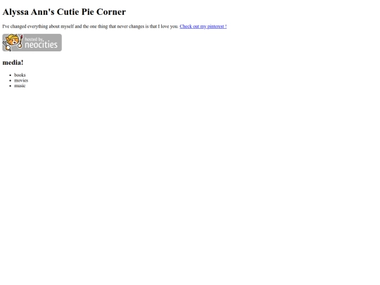Select the movies list item
Image resolution: width=380 pixels, height=285 pixels.
(21, 80)
